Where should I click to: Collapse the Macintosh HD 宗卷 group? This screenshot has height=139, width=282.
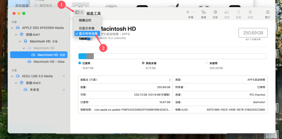click(20, 41)
